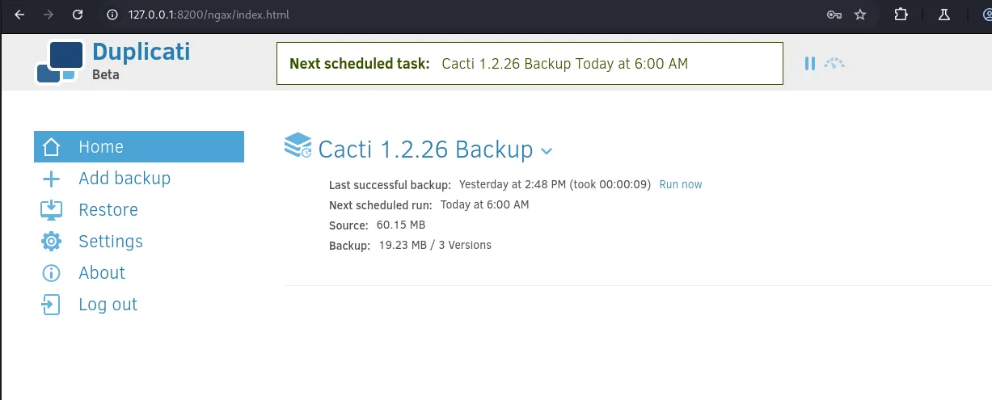
Task: Click the Add backup plus icon
Action: [x=51, y=179]
